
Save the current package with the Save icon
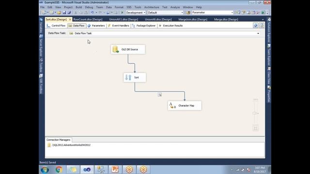pos(64,13)
